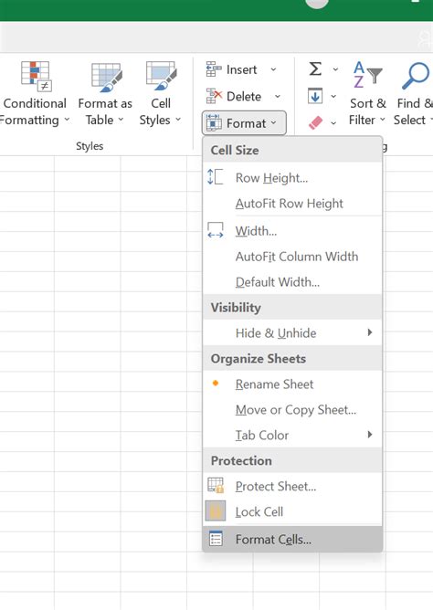
Task: Expand the Conditional Formatting dropdown arrow
Action: 67,120
